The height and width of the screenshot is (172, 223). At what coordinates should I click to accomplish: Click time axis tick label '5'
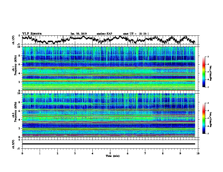click(x=110, y=153)
